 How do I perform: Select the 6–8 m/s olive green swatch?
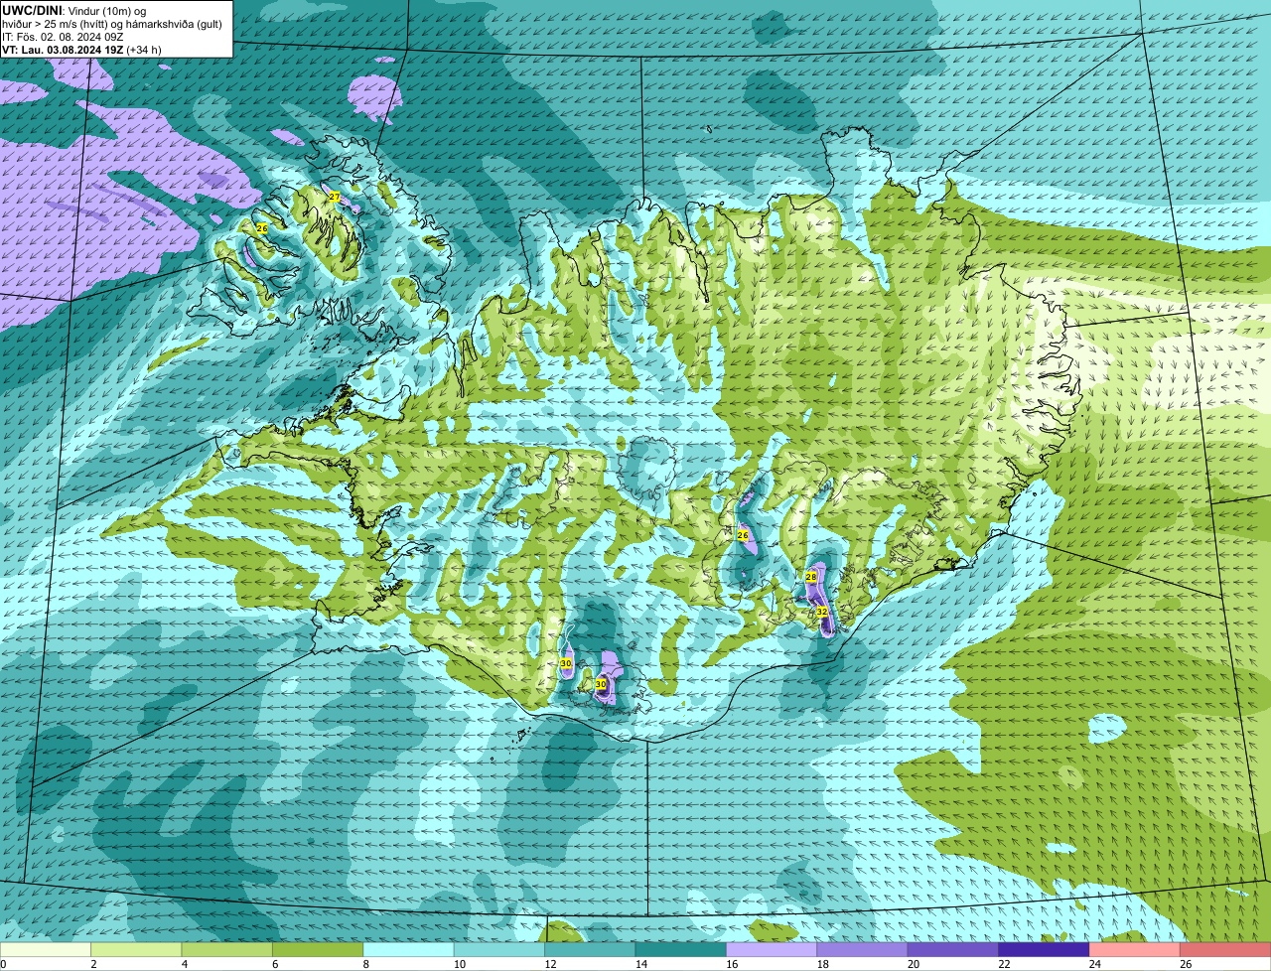pyautogui.click(x=318, y=949)
